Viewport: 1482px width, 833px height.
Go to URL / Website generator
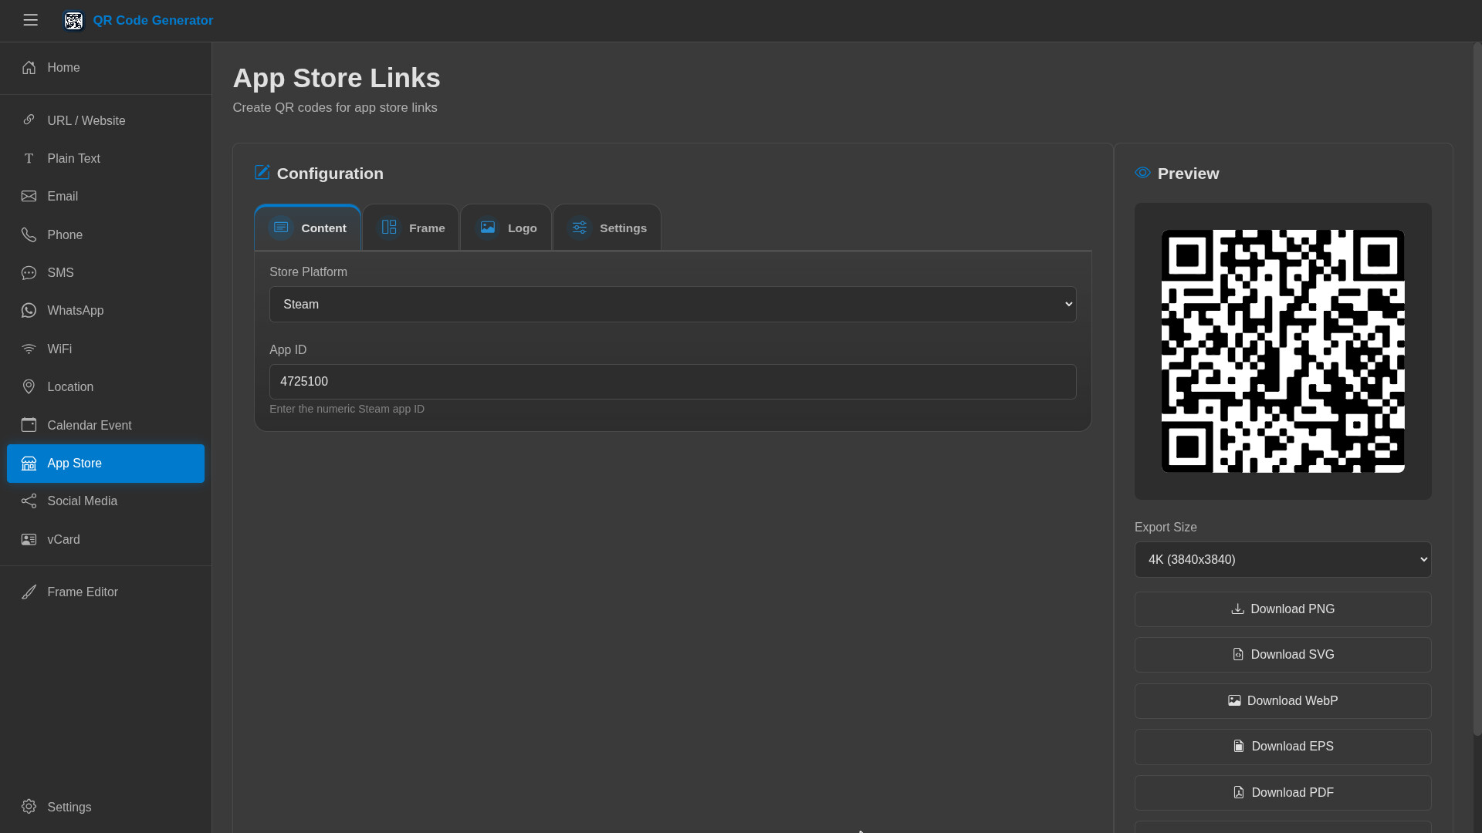[x=106, y=120]
